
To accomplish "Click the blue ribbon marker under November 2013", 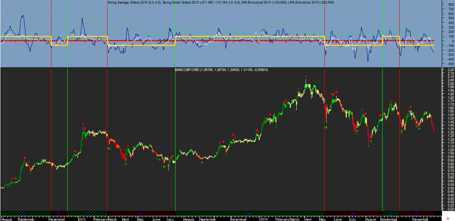I will 249,213.
